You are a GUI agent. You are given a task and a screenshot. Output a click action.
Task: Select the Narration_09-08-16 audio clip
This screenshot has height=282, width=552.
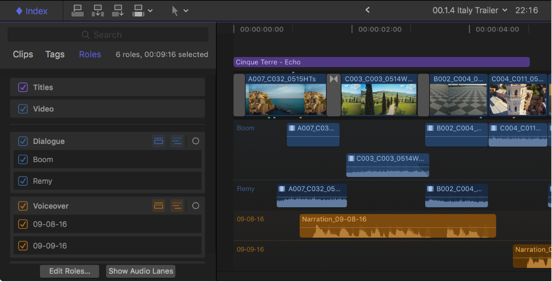click(397, 226)
